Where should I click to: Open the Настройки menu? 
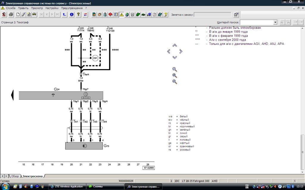pos(52,8)
